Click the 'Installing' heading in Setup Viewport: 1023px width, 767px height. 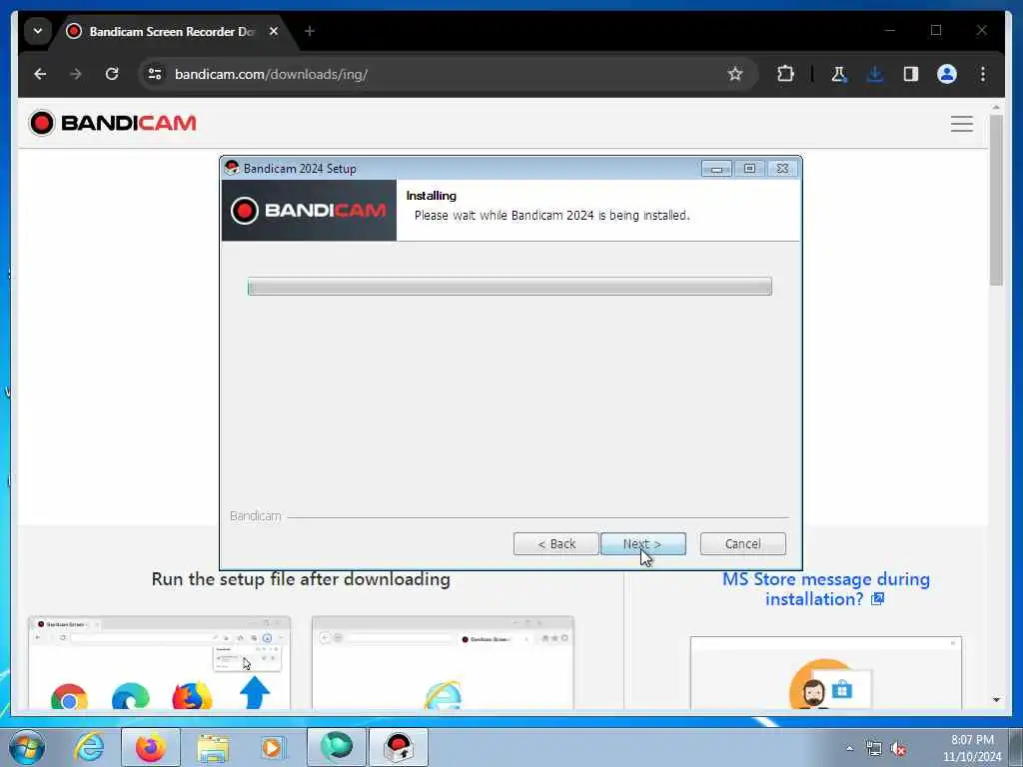pos(431,196)
